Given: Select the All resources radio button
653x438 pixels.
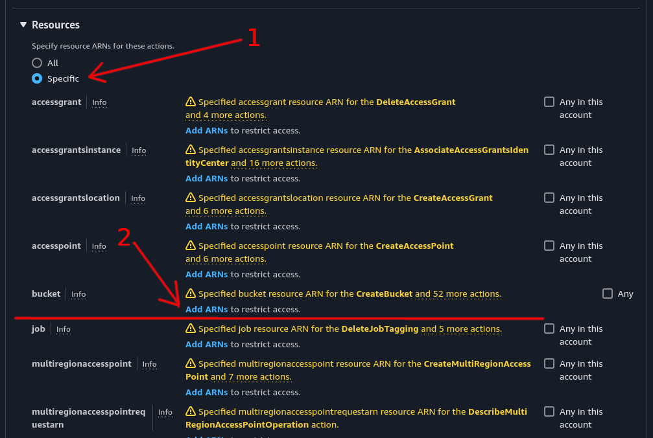Looking at the screenshot, I should (37, 63).
